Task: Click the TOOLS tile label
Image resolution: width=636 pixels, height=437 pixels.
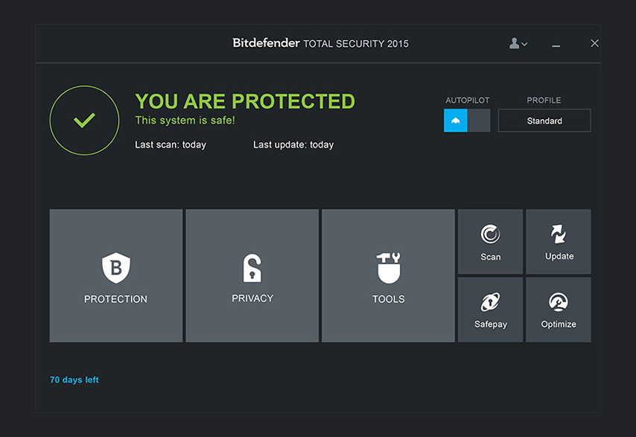Action: pyautogui.click(x=388, y=299)
